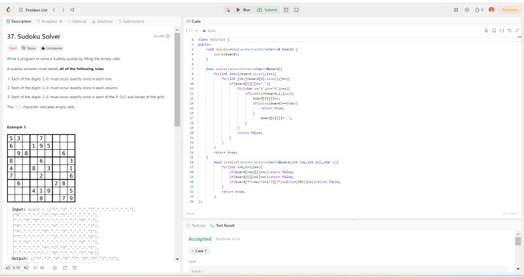Open the Companies tag

tap(52, 48)
